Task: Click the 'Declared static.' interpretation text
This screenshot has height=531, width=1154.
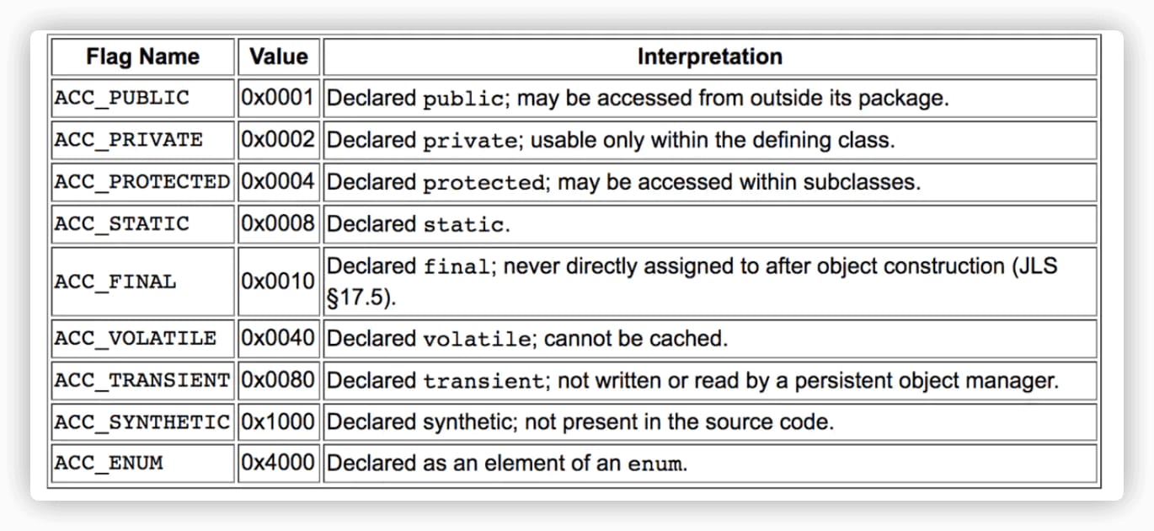Action: (x=418, y=224)
